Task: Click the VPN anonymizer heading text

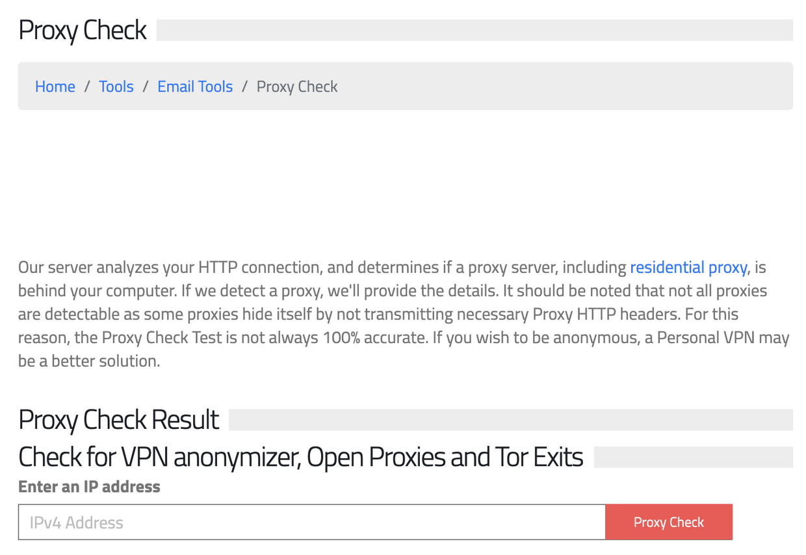Action: [x=300, y=457]
